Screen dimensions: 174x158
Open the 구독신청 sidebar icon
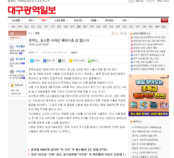[12, 71]
